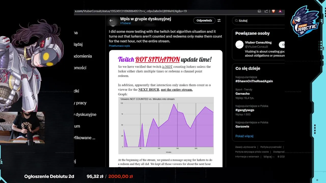Open the #ShawnOnTheRoadAgain trend

(x=254, y=81)
